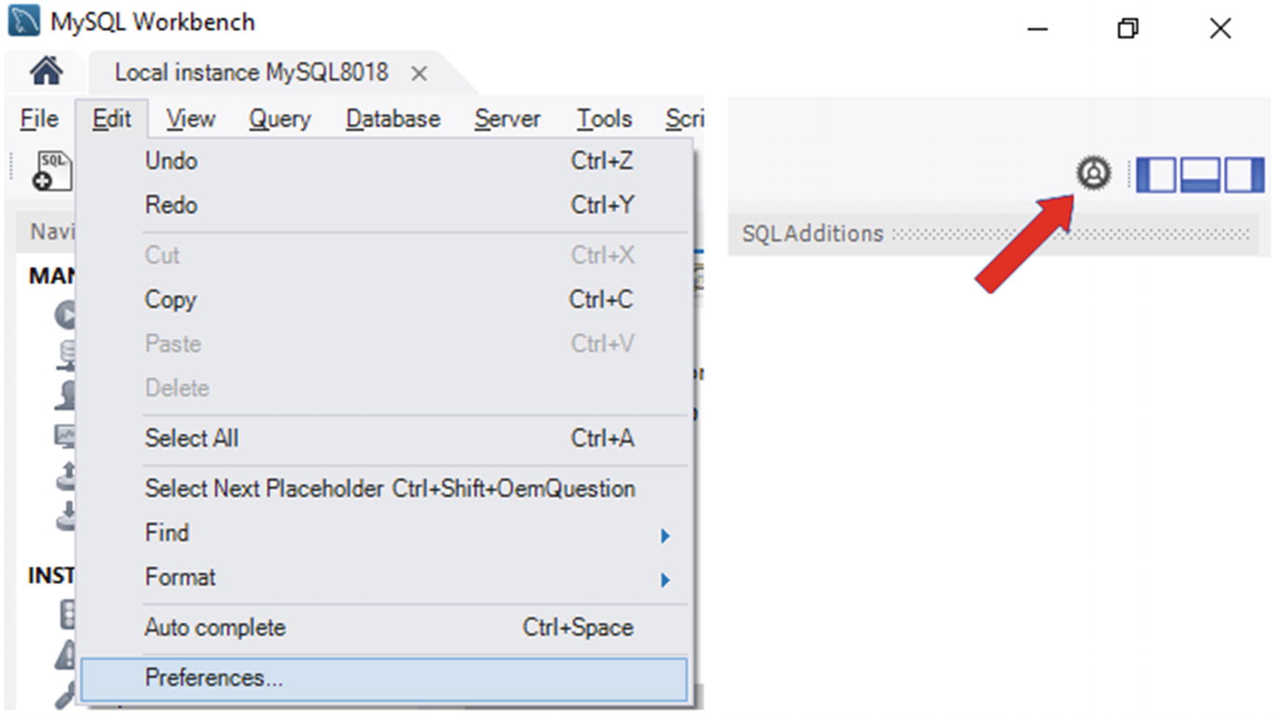Choose Copy from the Edit menu
This screenshot has height=714, width=1275.
384,299
